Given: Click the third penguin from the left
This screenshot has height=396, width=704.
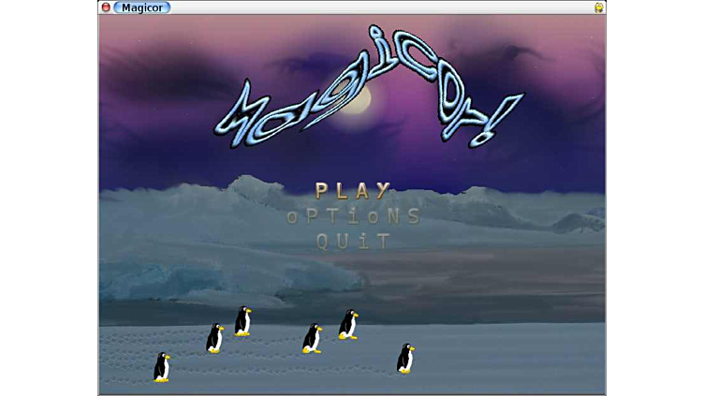Looking at the screenshot, I should click(242, 321).
